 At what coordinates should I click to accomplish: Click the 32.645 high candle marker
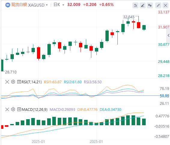(129, 17)
